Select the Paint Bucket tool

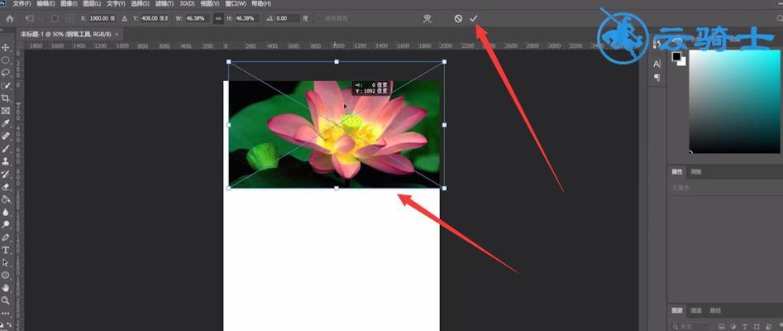click(6, 199)
